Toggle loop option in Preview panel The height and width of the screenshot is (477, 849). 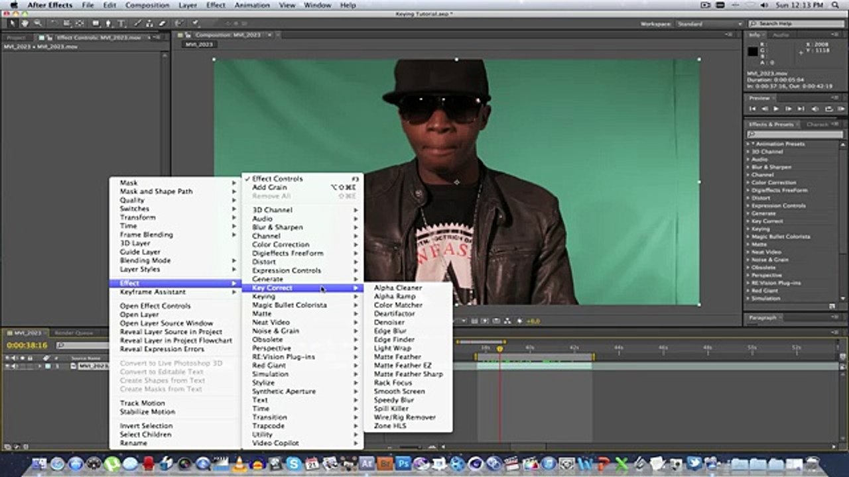tap(828, 109)
